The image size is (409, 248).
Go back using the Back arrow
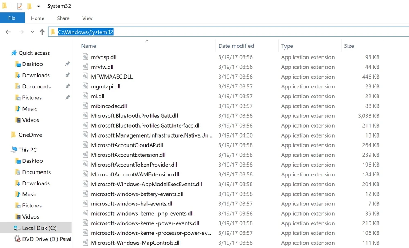(x=8, y=32)
